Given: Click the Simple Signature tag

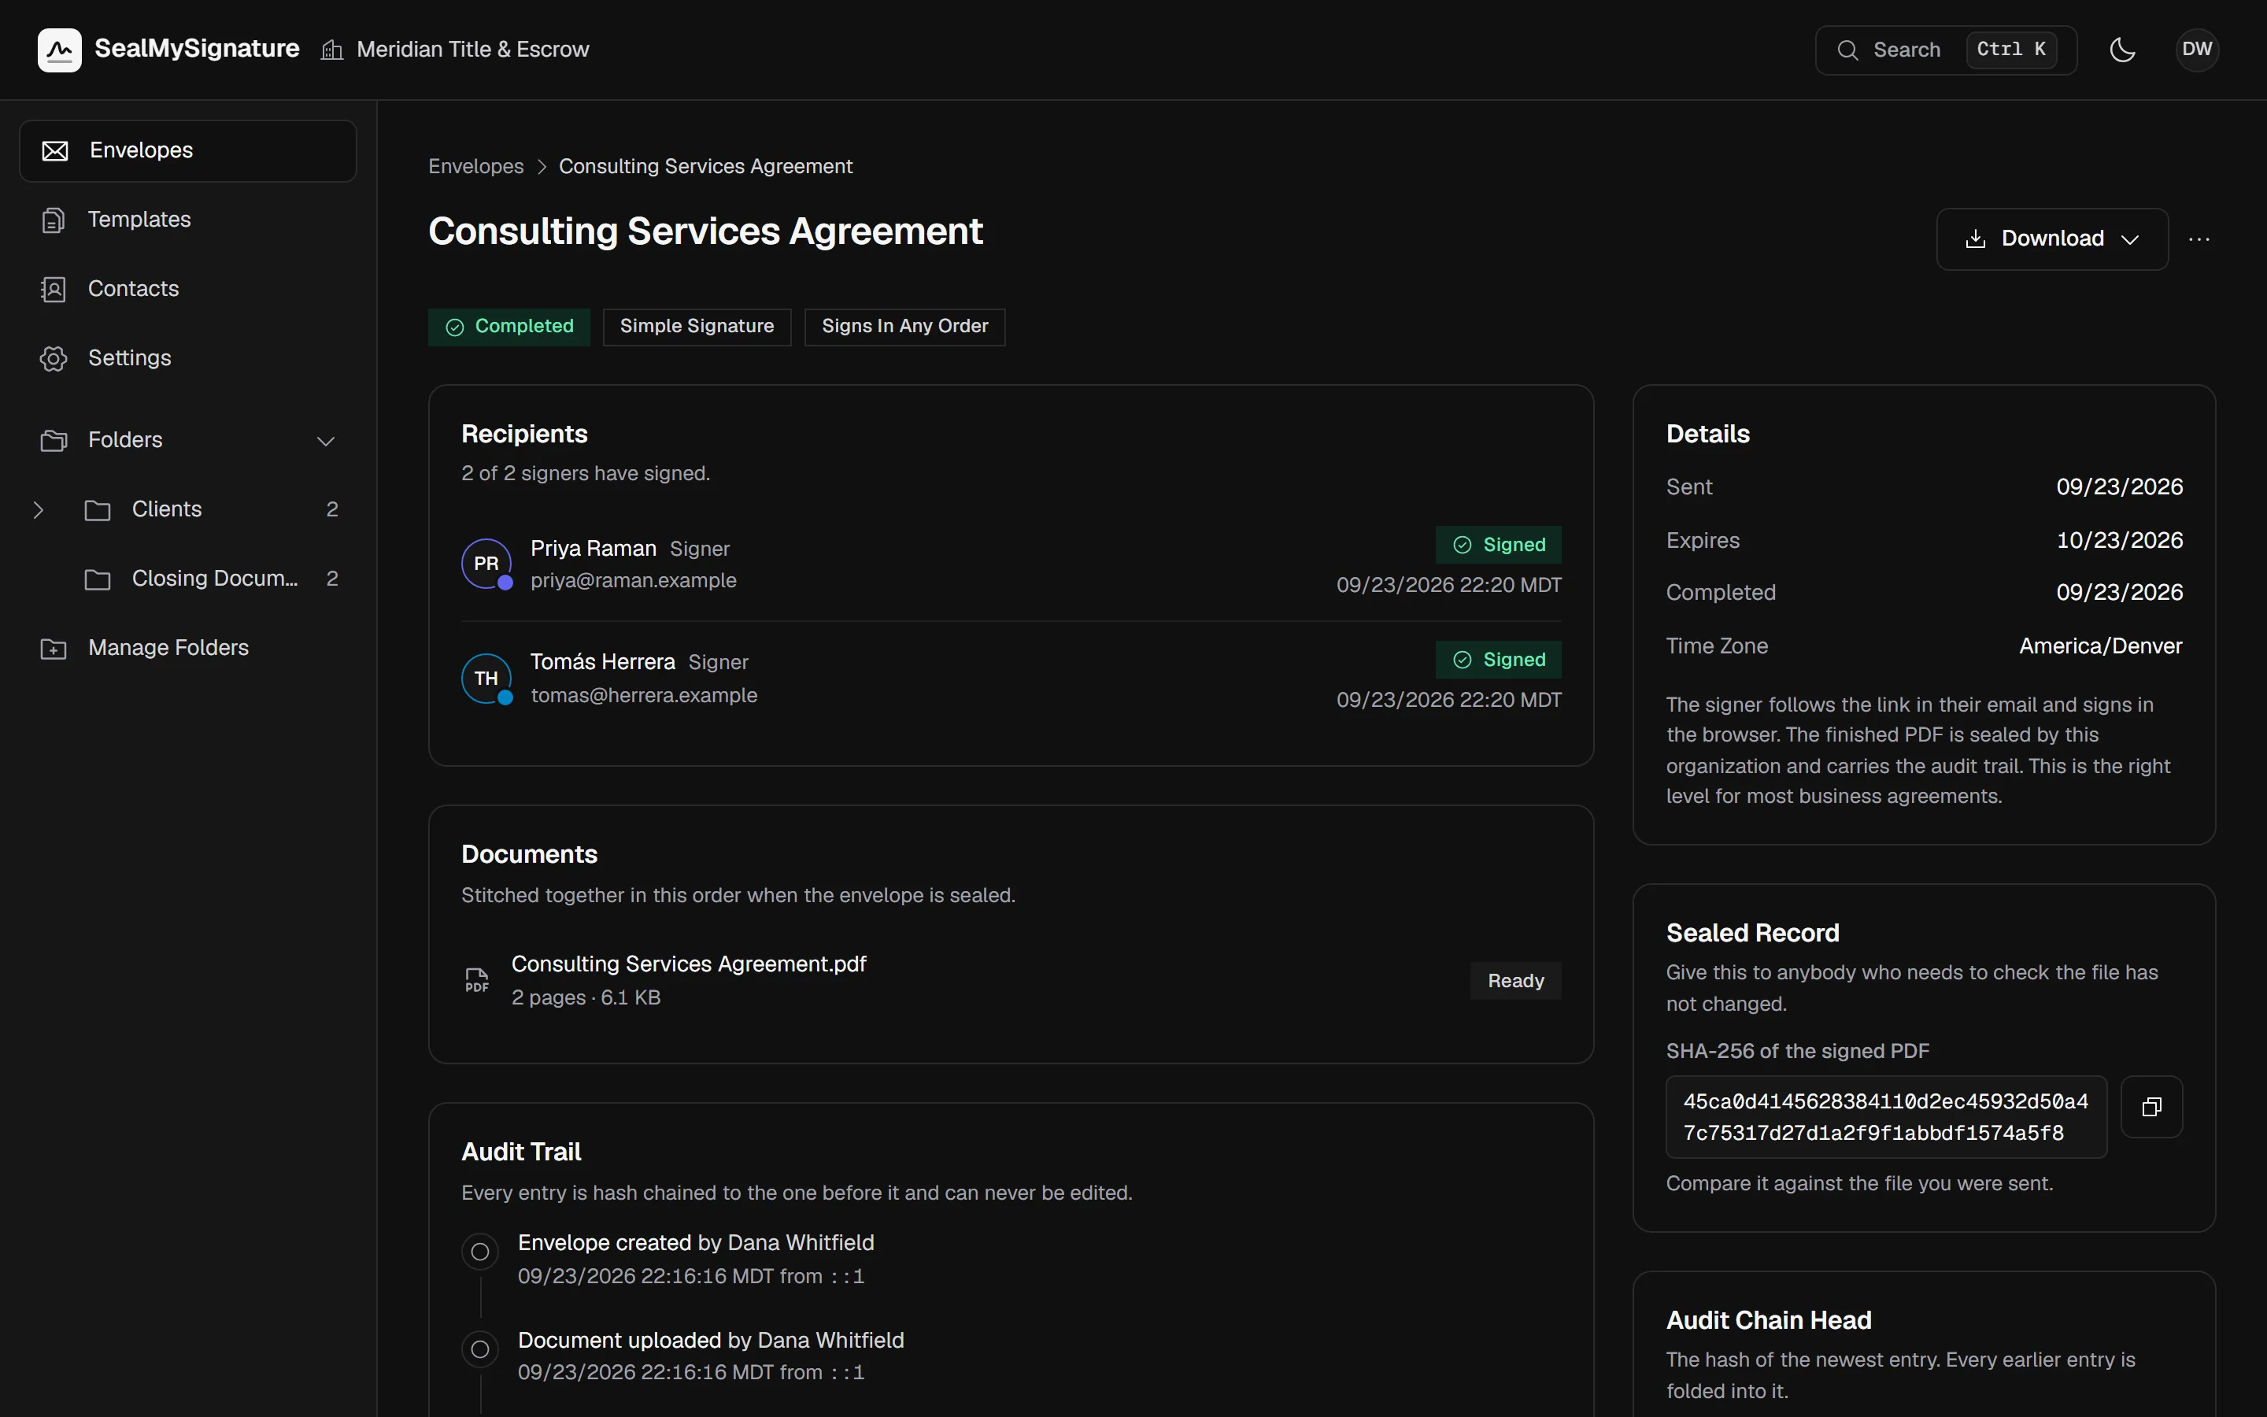Looking at the screenshot, I should pyautogui.click(x=697, y=327).
